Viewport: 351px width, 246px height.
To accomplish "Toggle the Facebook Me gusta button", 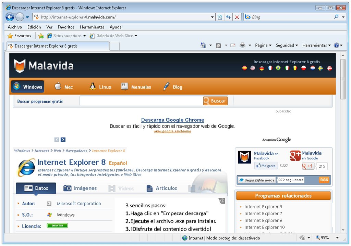I will pos(266,166).
